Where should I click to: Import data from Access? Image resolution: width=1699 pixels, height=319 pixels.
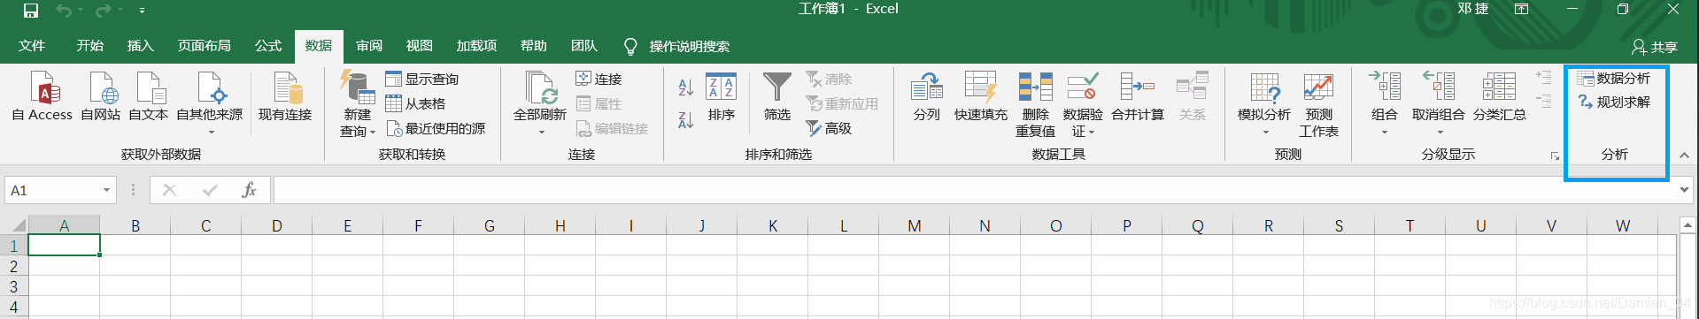click(x=42, y=97)
